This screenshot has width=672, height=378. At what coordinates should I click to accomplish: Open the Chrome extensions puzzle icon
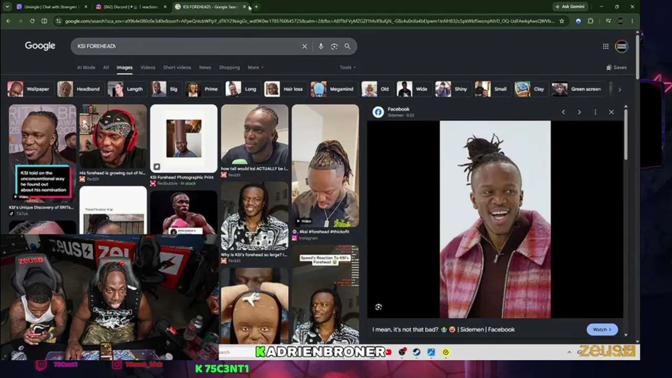(x=591, y=21)
